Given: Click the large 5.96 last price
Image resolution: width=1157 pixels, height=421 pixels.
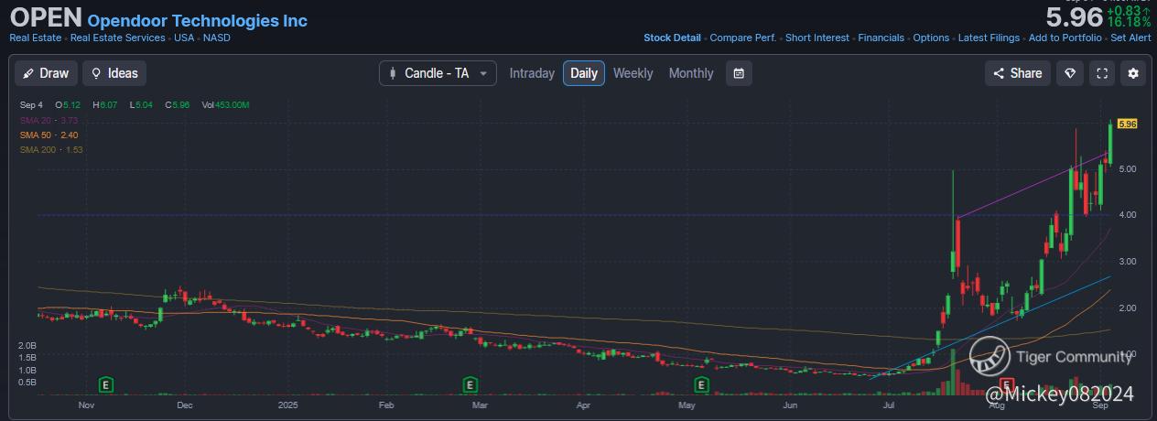Looking at the screenshot, I should point(1075,17).
